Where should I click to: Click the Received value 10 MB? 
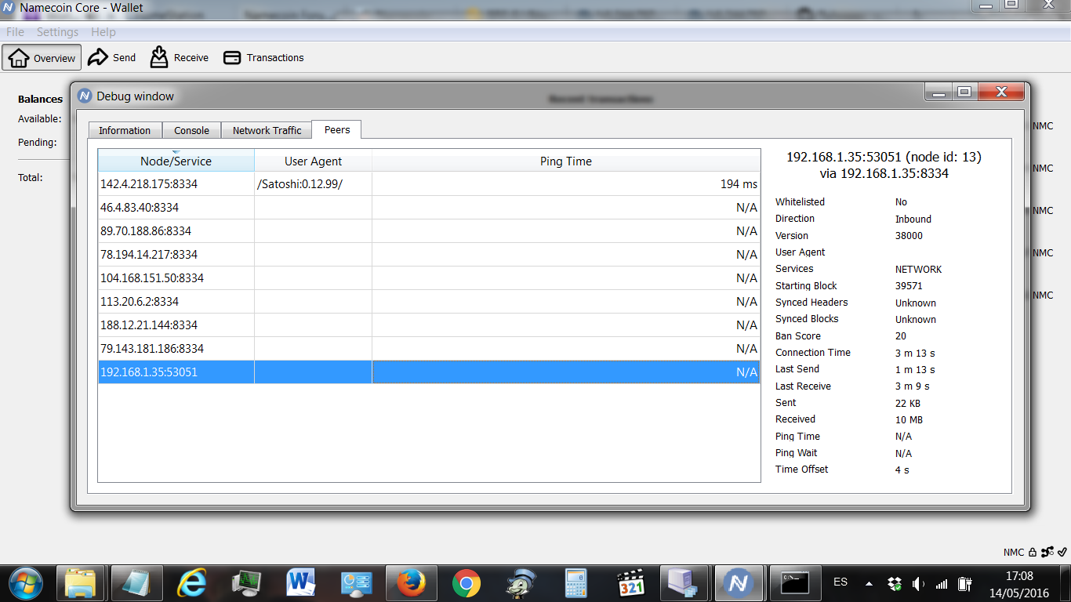coord(909,420)
